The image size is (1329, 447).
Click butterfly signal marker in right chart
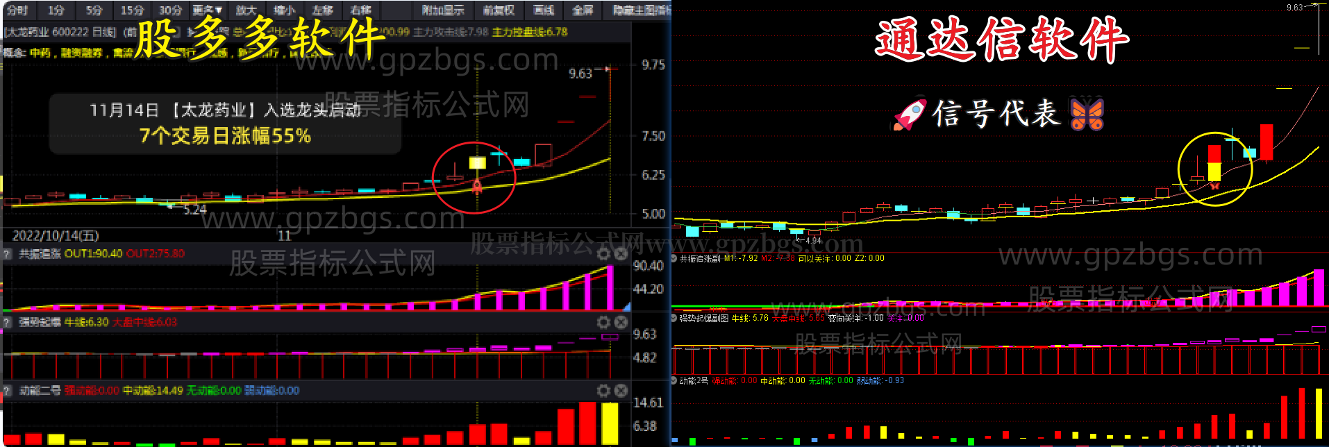(x=1214, y=185)
